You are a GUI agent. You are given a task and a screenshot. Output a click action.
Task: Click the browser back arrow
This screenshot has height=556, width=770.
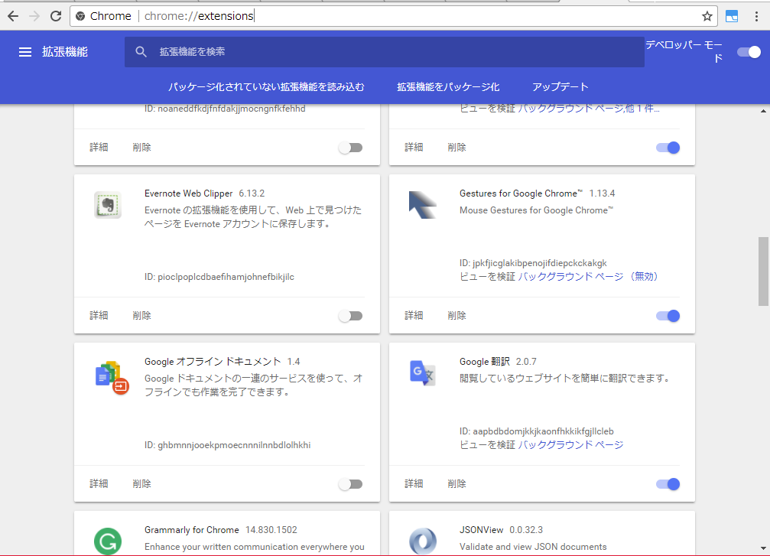(14, 15)
